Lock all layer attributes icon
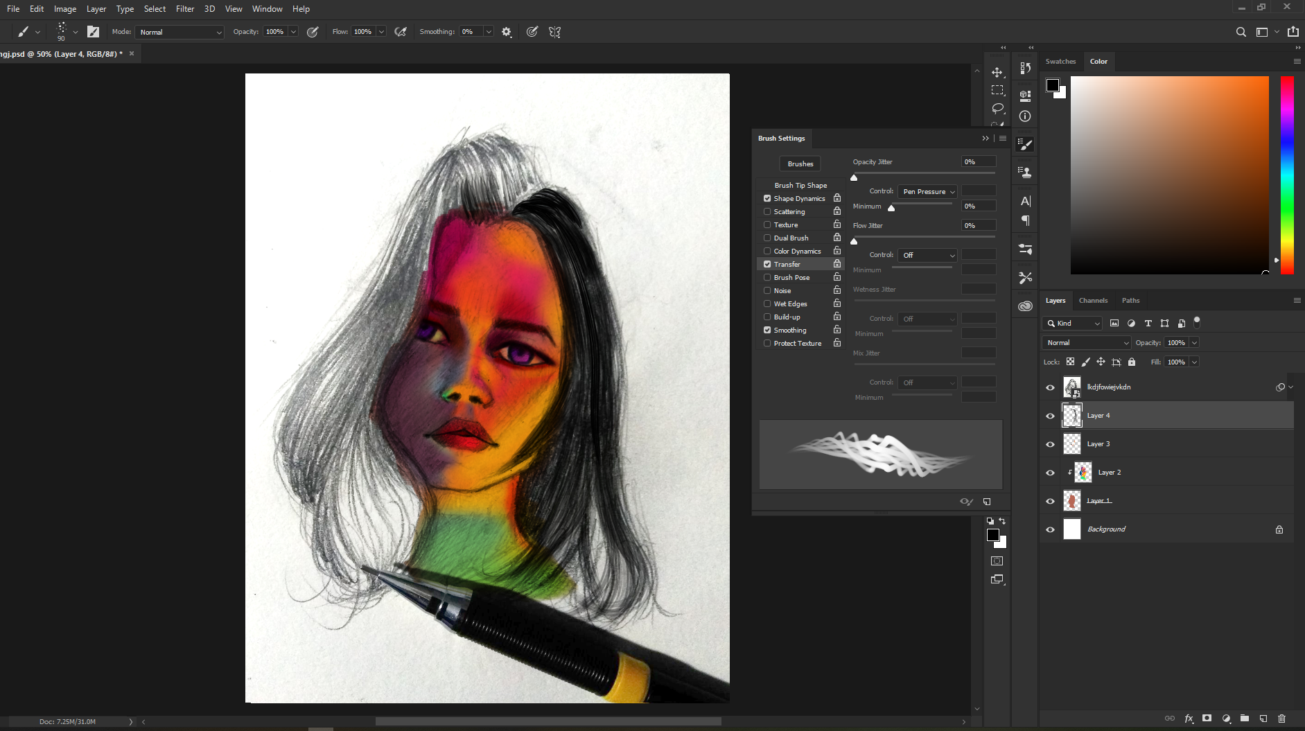Viewport: 1305px width, 731px height. coord(1132,362)
